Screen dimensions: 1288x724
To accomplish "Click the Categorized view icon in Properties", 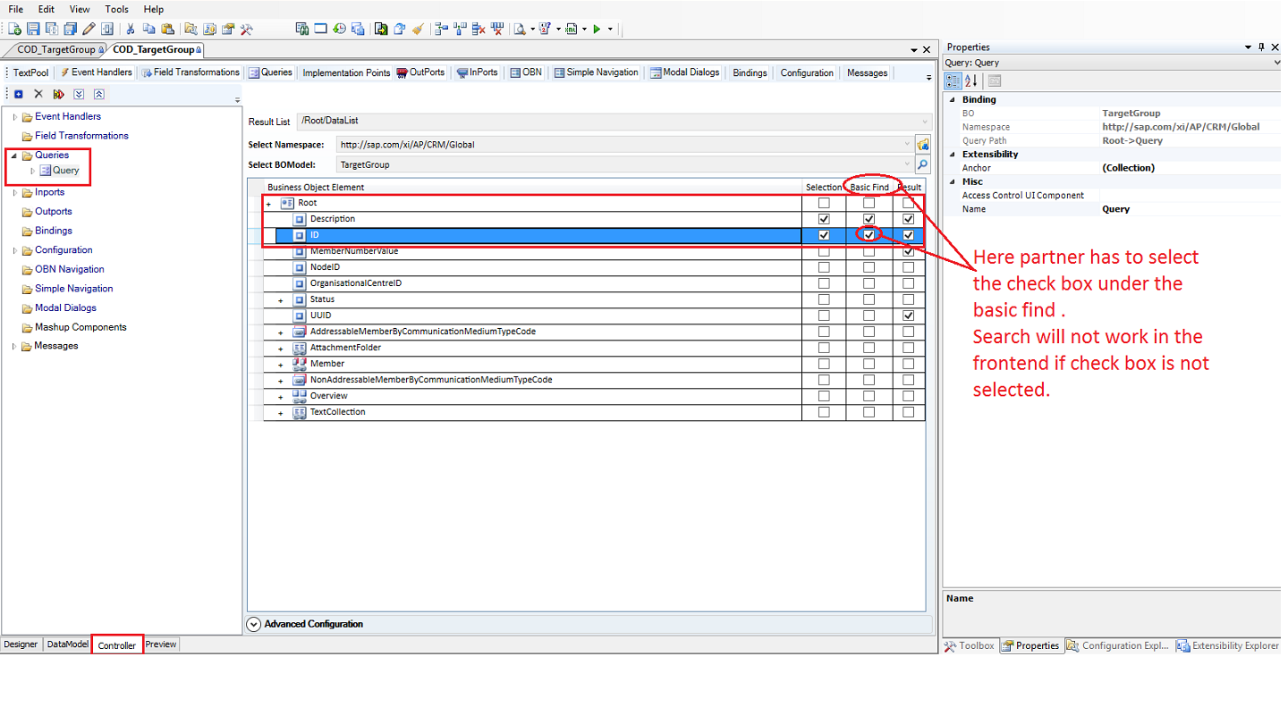I will pyautogui.click(x=953, y=80).
